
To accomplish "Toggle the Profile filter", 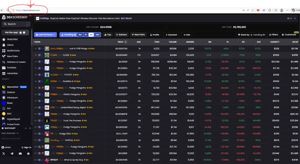I will pyautogui.click(x=156, y=35).
